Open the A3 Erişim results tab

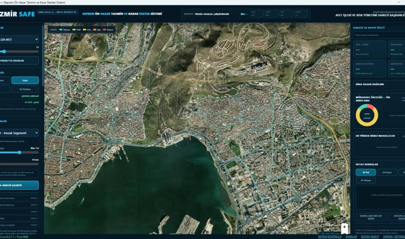pos(387,172)
